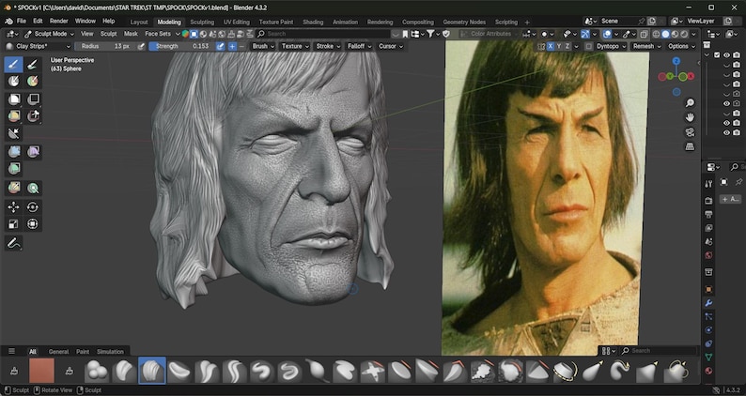This screenshot has width=746, height=396.
Task: Toggle strength pressure sensitivity
Action: click(220, 46)
